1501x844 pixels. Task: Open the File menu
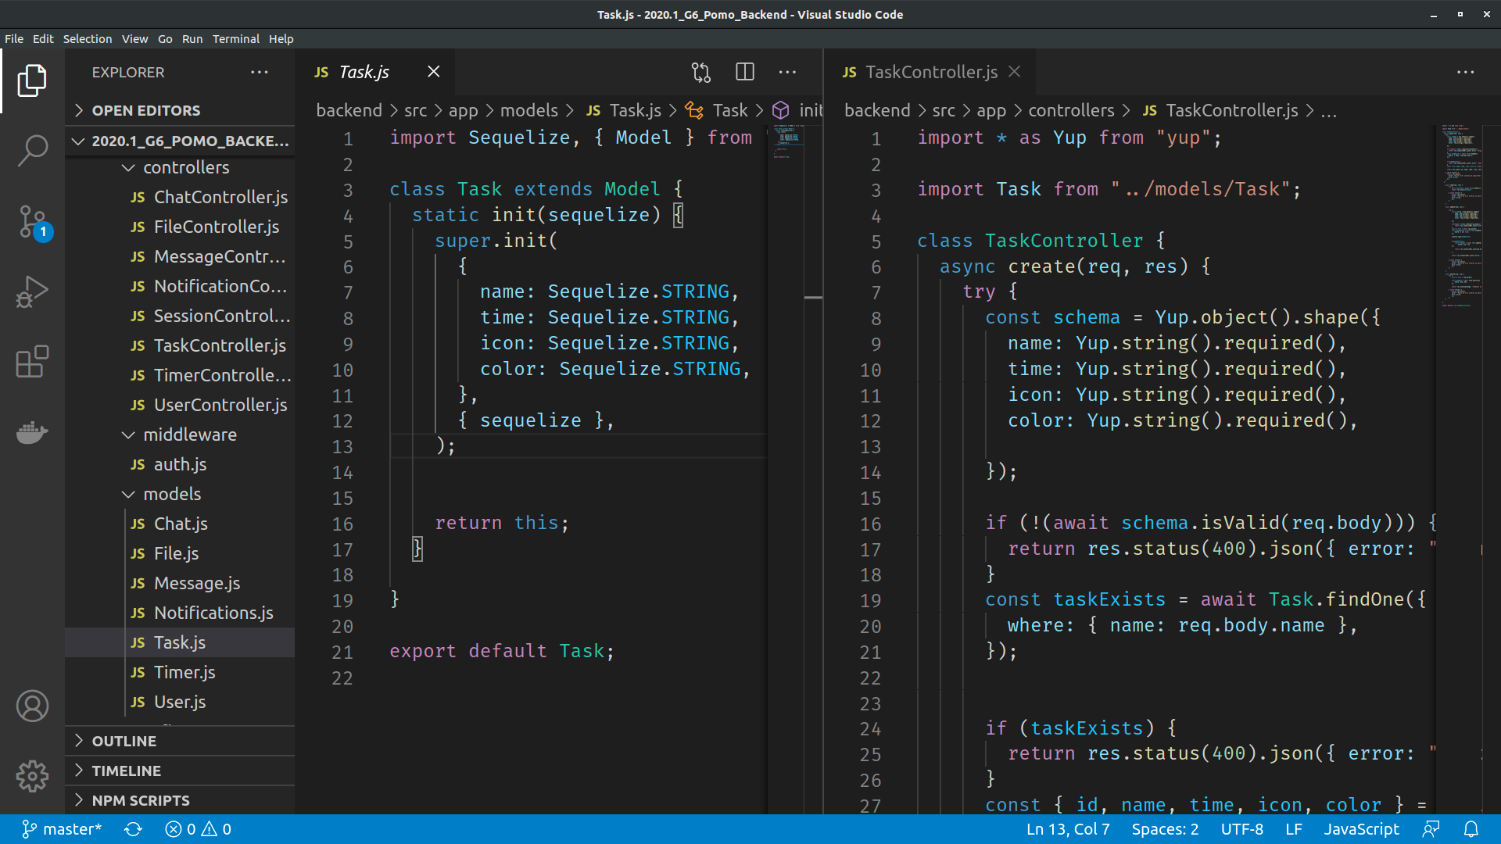point(14,38)
